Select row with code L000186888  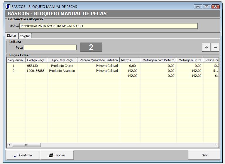[x=36, y=71]
